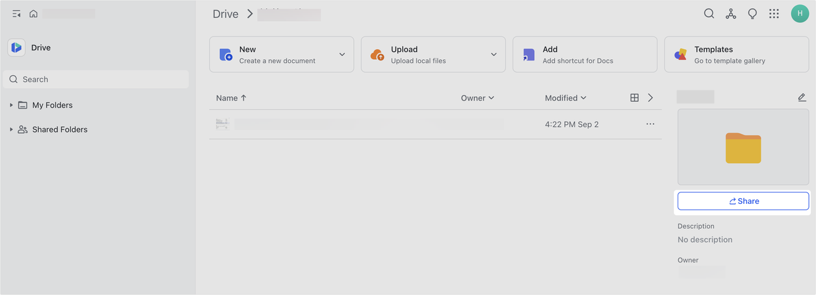Collapse the details side panel

pyautogui.click(x=650, y=97)
